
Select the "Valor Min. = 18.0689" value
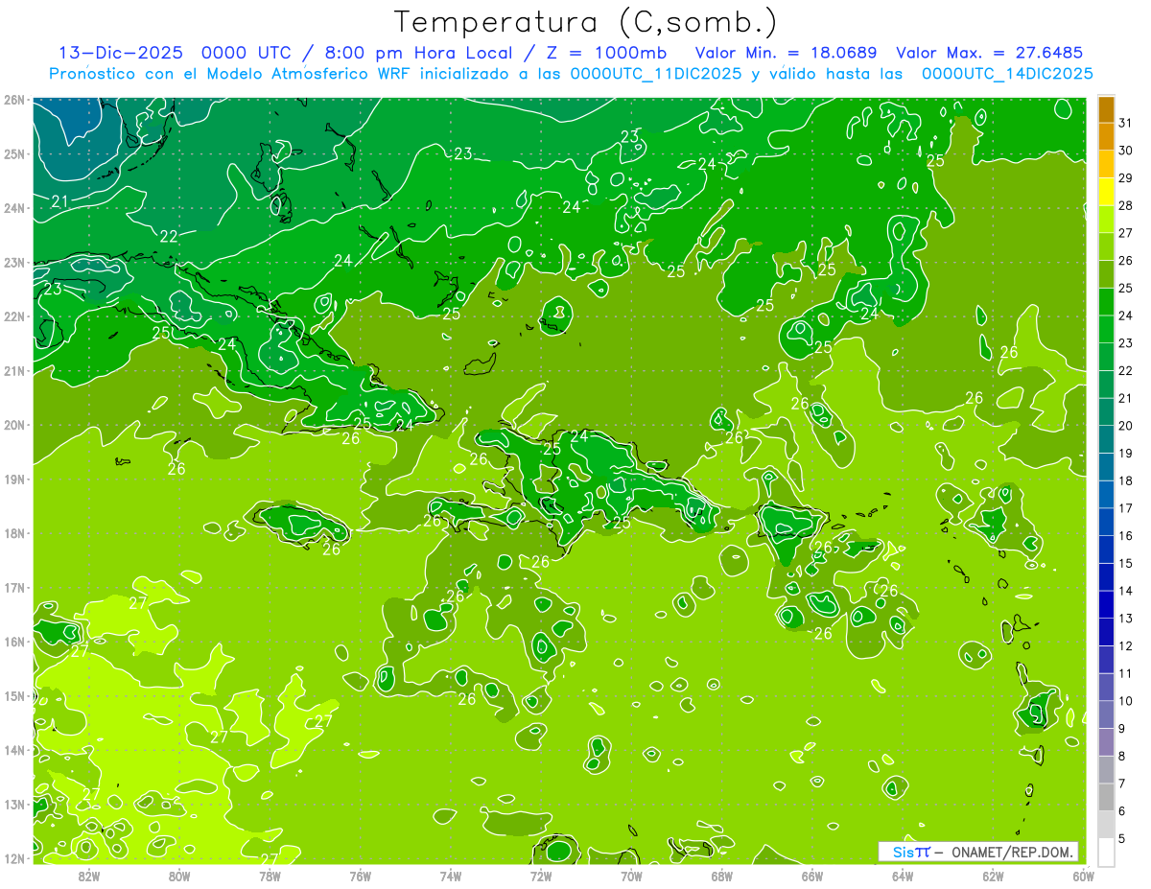(787, 53)
